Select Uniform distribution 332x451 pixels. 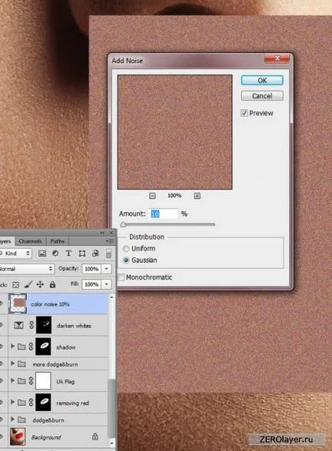click(x=126, y=248)
